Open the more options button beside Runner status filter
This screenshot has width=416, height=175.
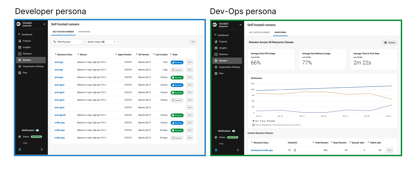[x=193, y=42]
